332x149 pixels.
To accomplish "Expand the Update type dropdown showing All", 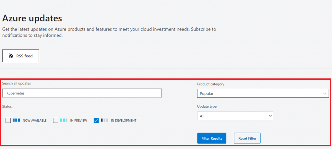I will pyautogui.click(x=235, y=116).
